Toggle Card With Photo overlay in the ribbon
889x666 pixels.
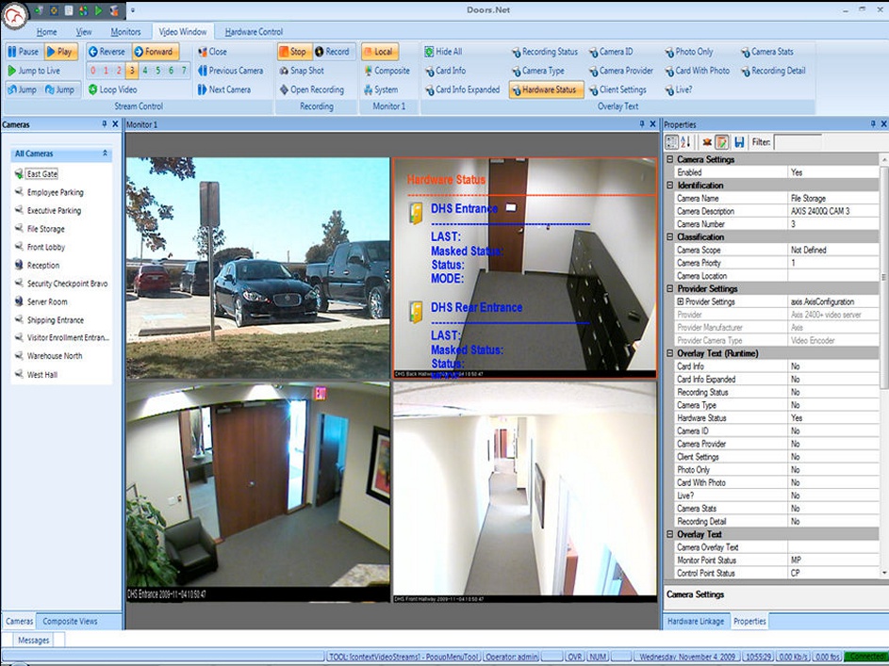pyautogui.click(x=698, y=71)
